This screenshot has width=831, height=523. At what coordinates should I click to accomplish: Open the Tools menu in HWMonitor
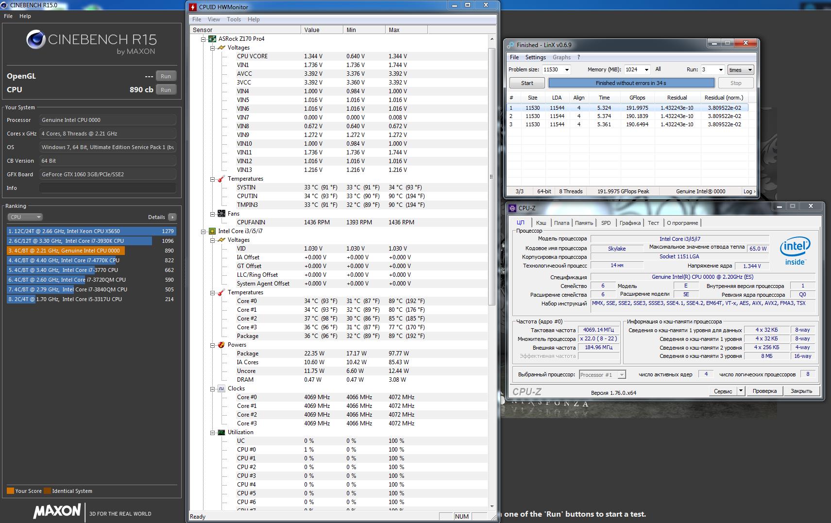[234, 19]
